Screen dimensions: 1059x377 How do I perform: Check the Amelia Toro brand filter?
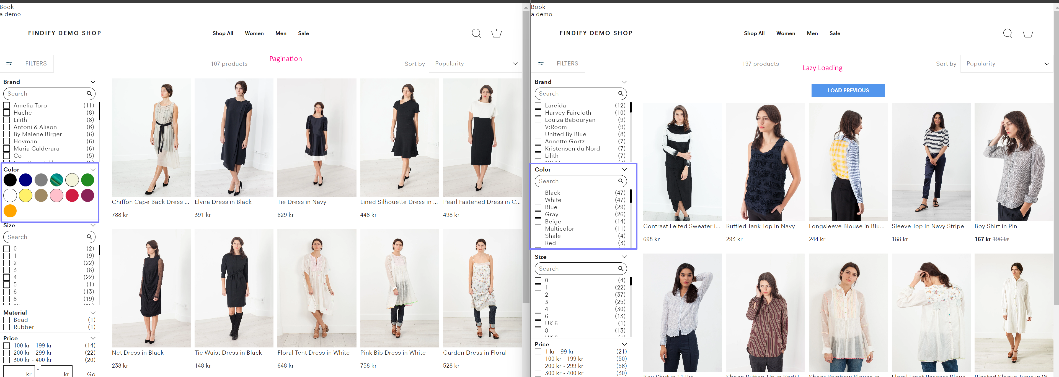(6, 106)
